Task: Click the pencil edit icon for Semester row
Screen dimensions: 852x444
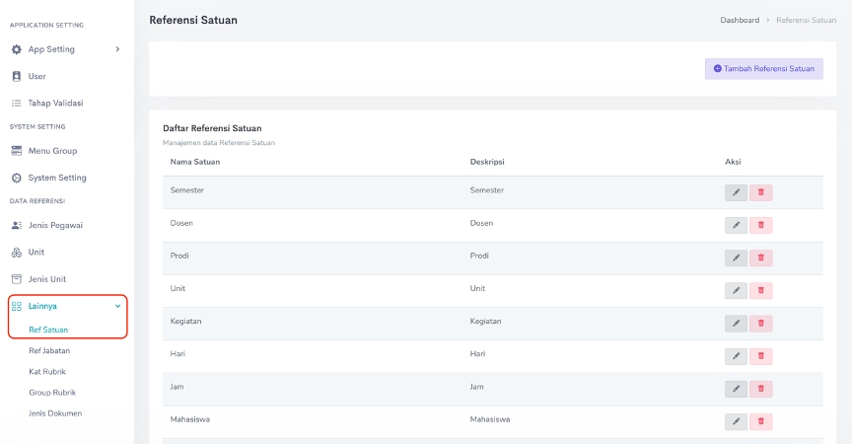Action: [736, 192]
